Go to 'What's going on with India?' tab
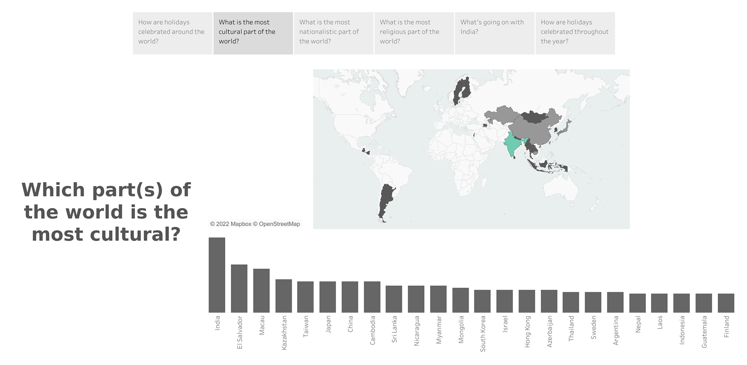The width and height of the screenshot is (747, 365). pyautogui.click(x=494, y=33)
